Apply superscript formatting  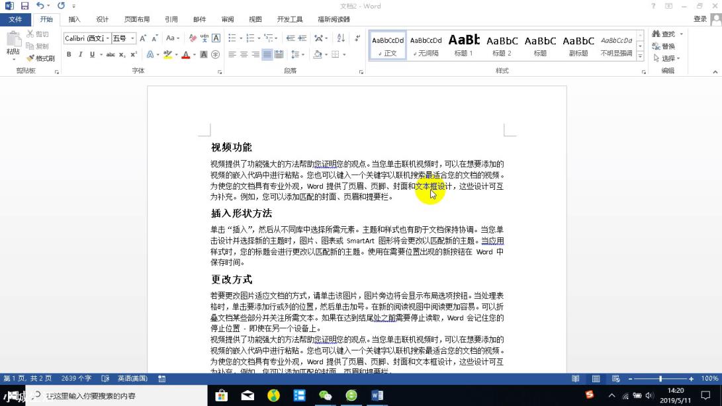pyautogui.click(x=134, y=55)
